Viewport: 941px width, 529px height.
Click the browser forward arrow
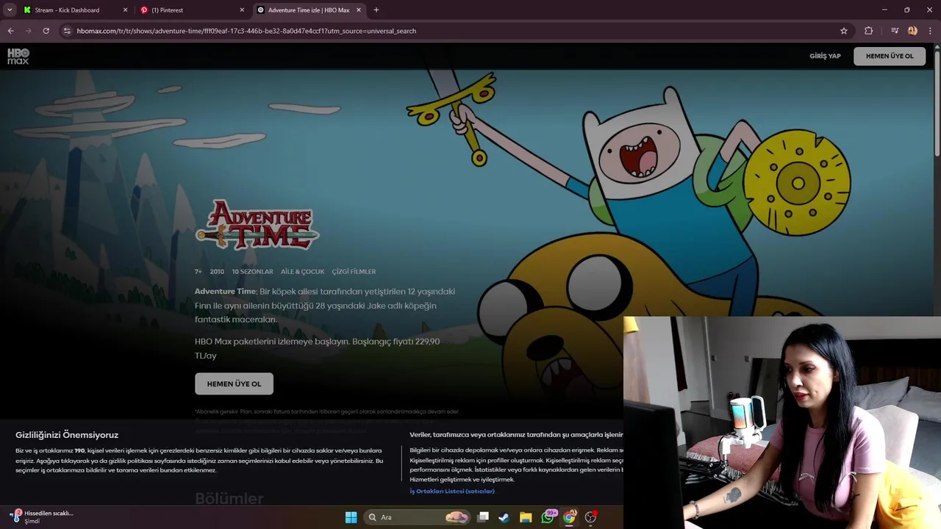(29, 31)
